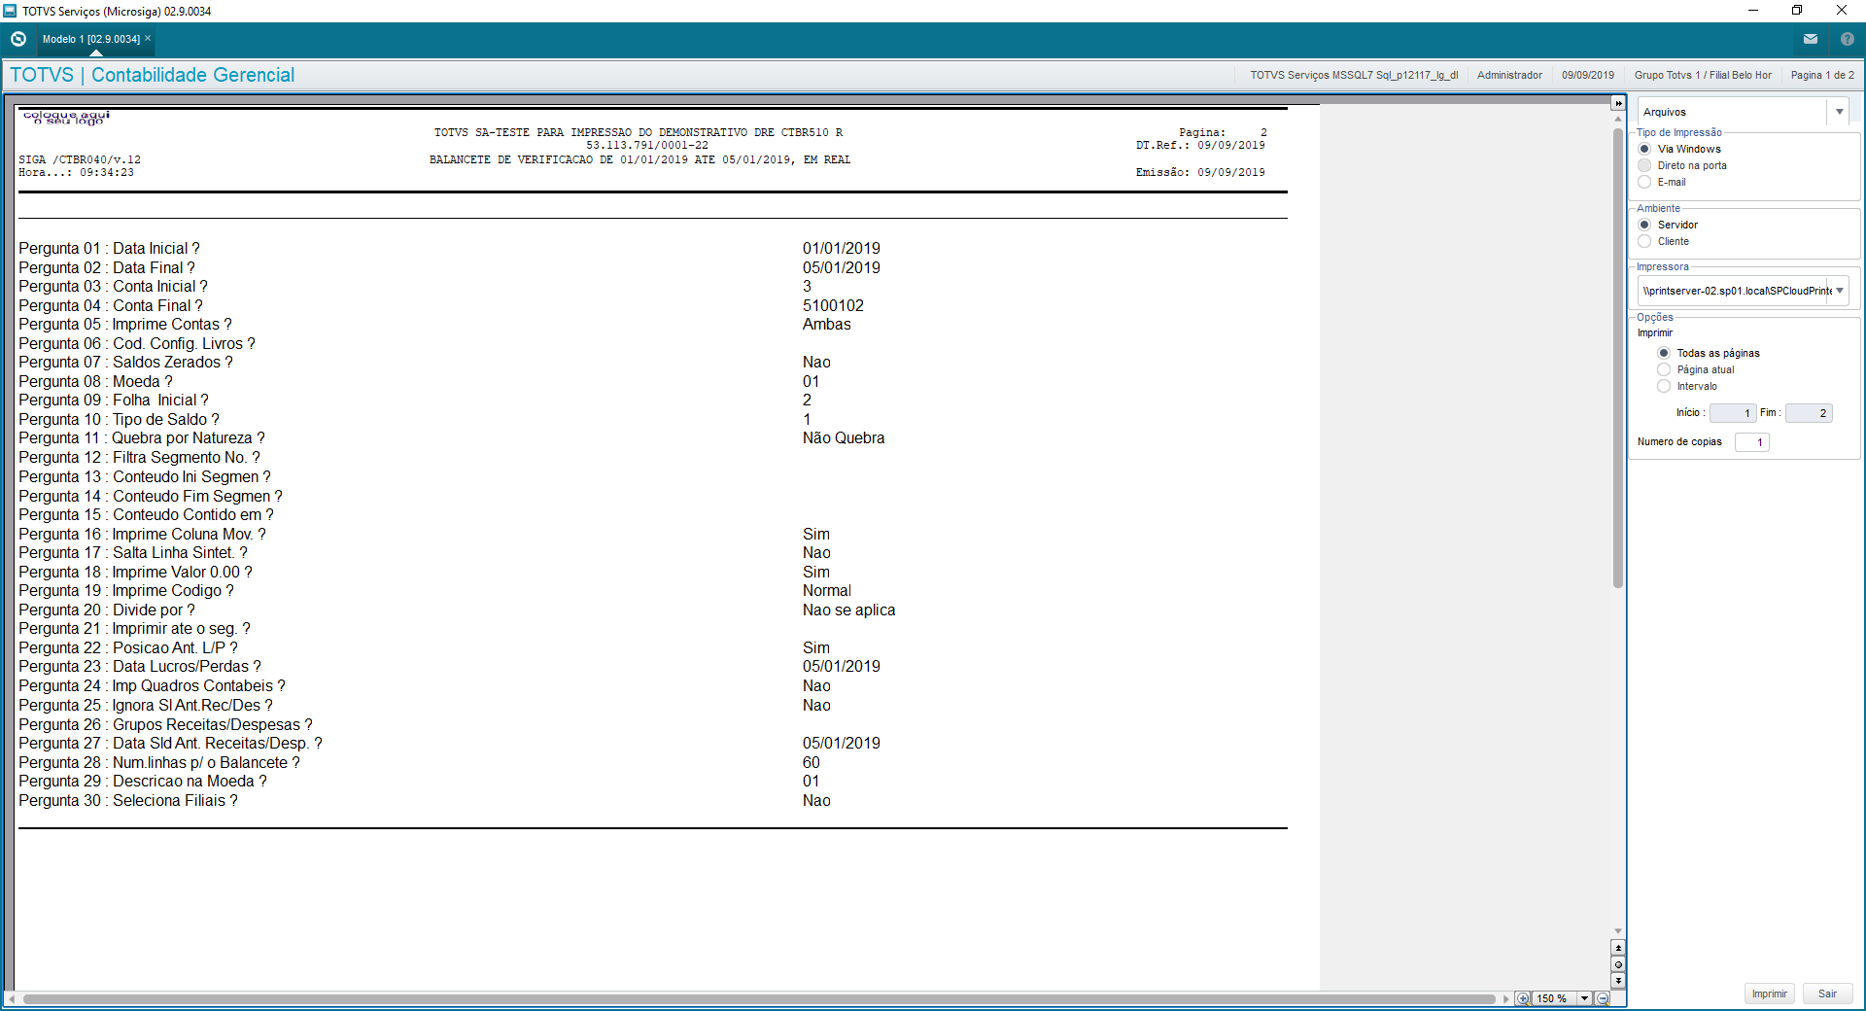
Task: Click the Pergunta 30 : Seleciona Filiais row
Action: (128, 801)
